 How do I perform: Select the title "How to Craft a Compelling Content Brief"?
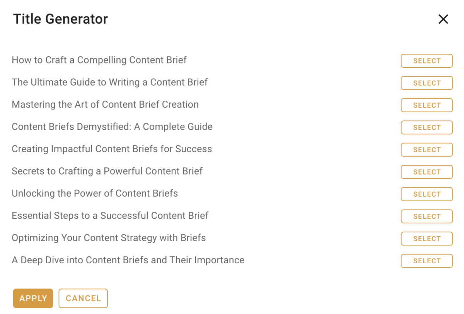(426, 61)
